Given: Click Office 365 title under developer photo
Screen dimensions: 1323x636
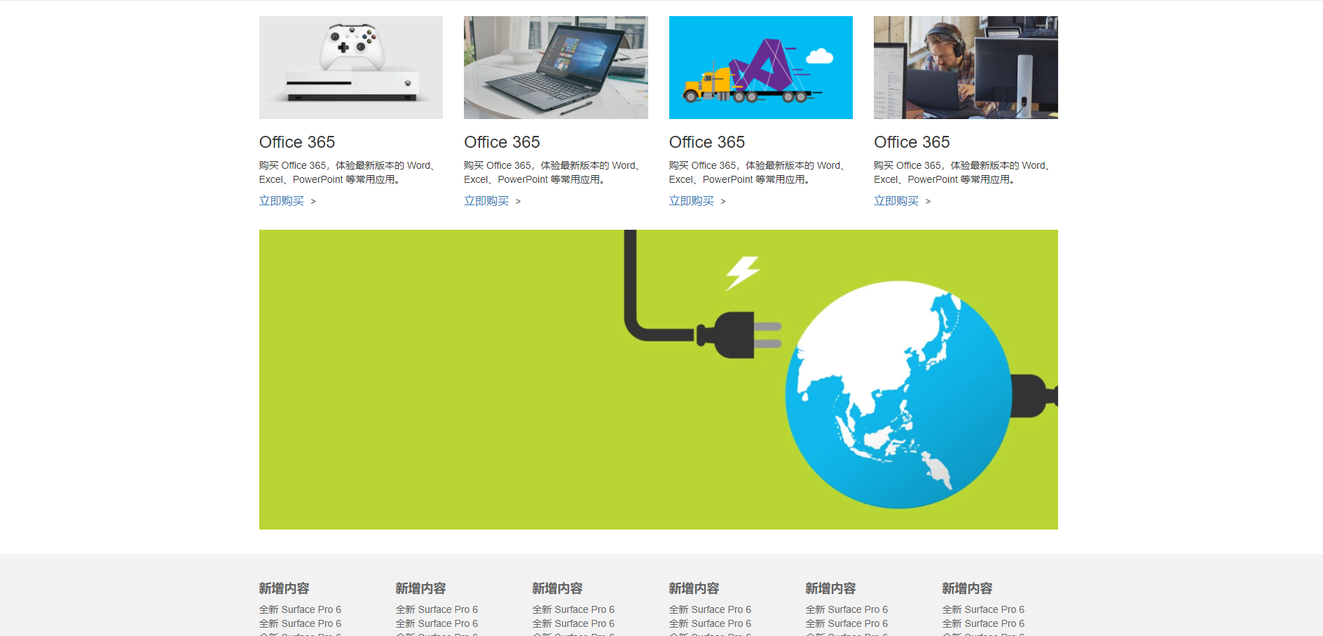Looking at the screenshot, I should coord(912,142).
